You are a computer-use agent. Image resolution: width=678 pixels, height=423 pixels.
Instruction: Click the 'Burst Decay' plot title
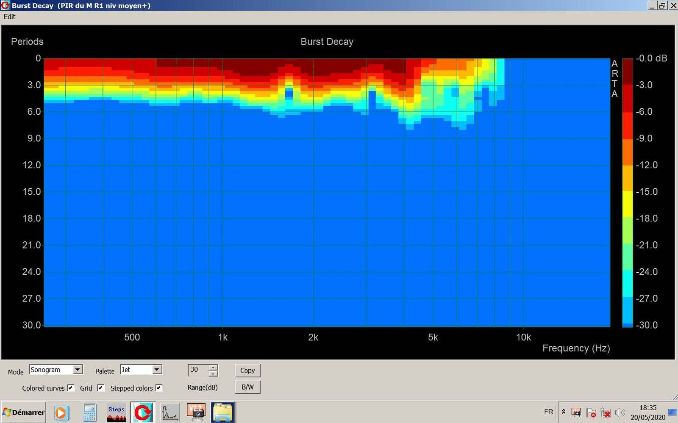pyautogui.click(x=327, y=41)
